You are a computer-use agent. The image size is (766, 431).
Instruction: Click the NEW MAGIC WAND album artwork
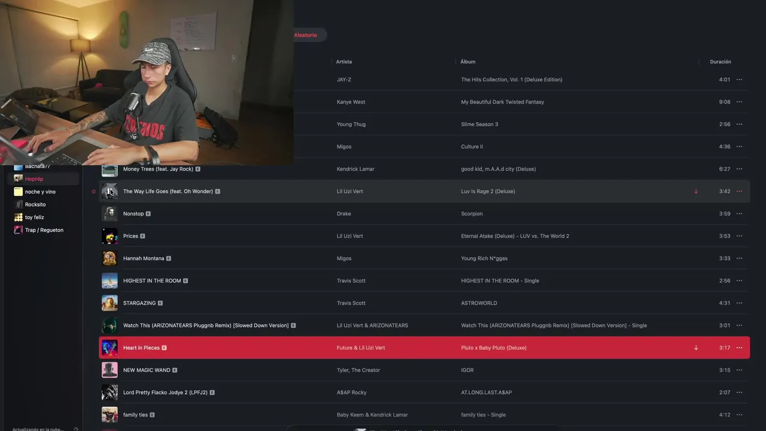pyautogui.click(x=110, y=370)
